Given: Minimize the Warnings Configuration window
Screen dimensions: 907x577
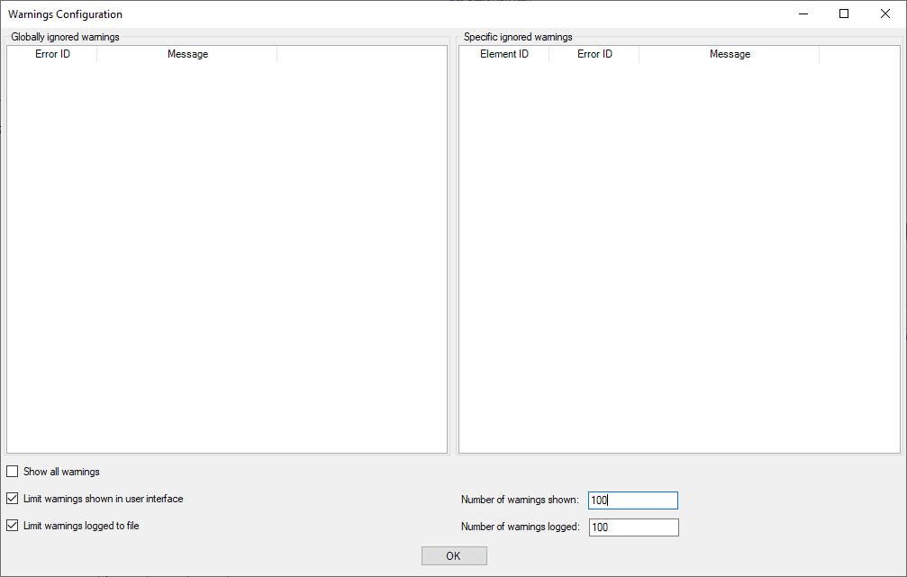Looking at the screenshot, I should 803,14.
